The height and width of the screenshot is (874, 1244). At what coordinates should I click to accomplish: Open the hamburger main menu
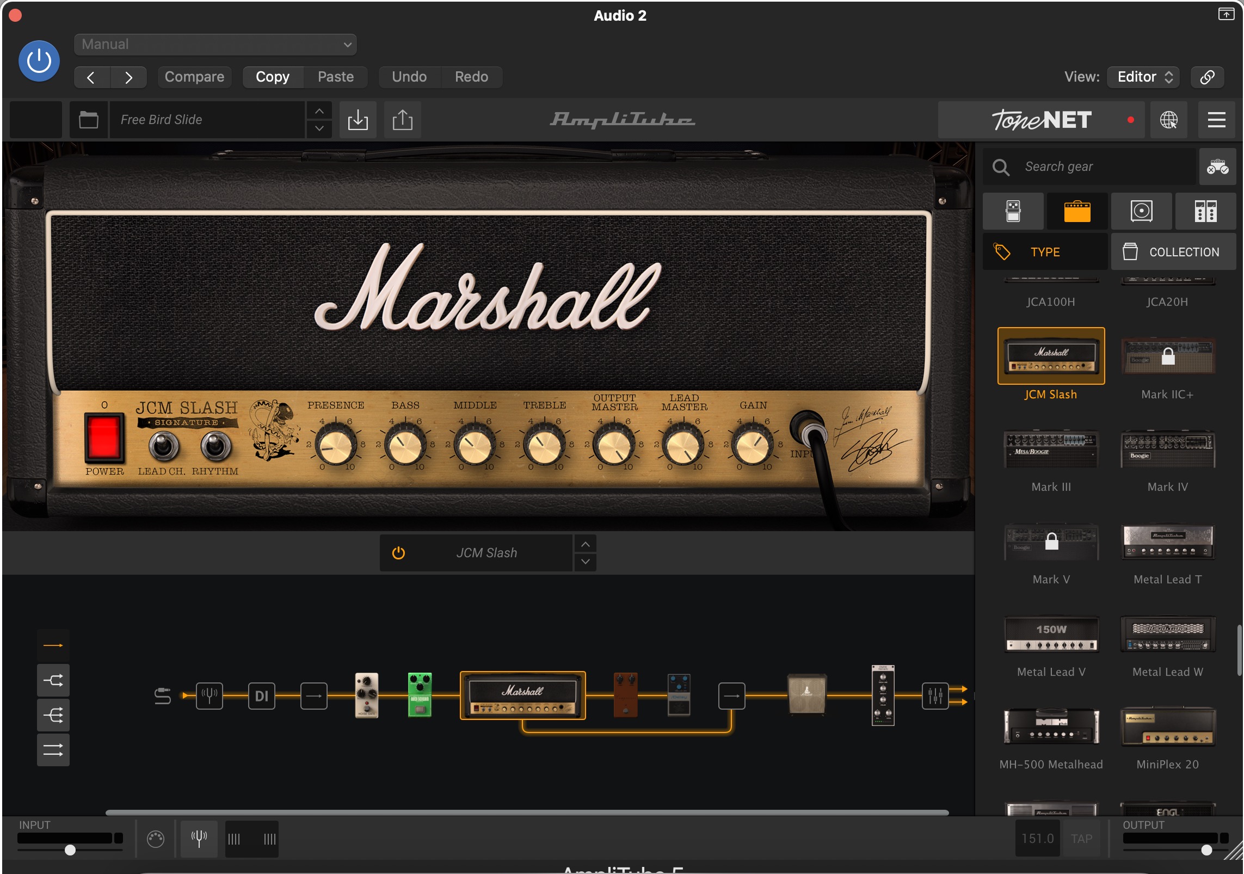coord(1217,120)
